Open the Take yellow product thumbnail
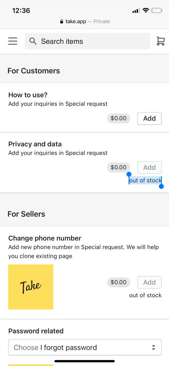The width and height of the screenshot is (169, 366). coord(31,287)
